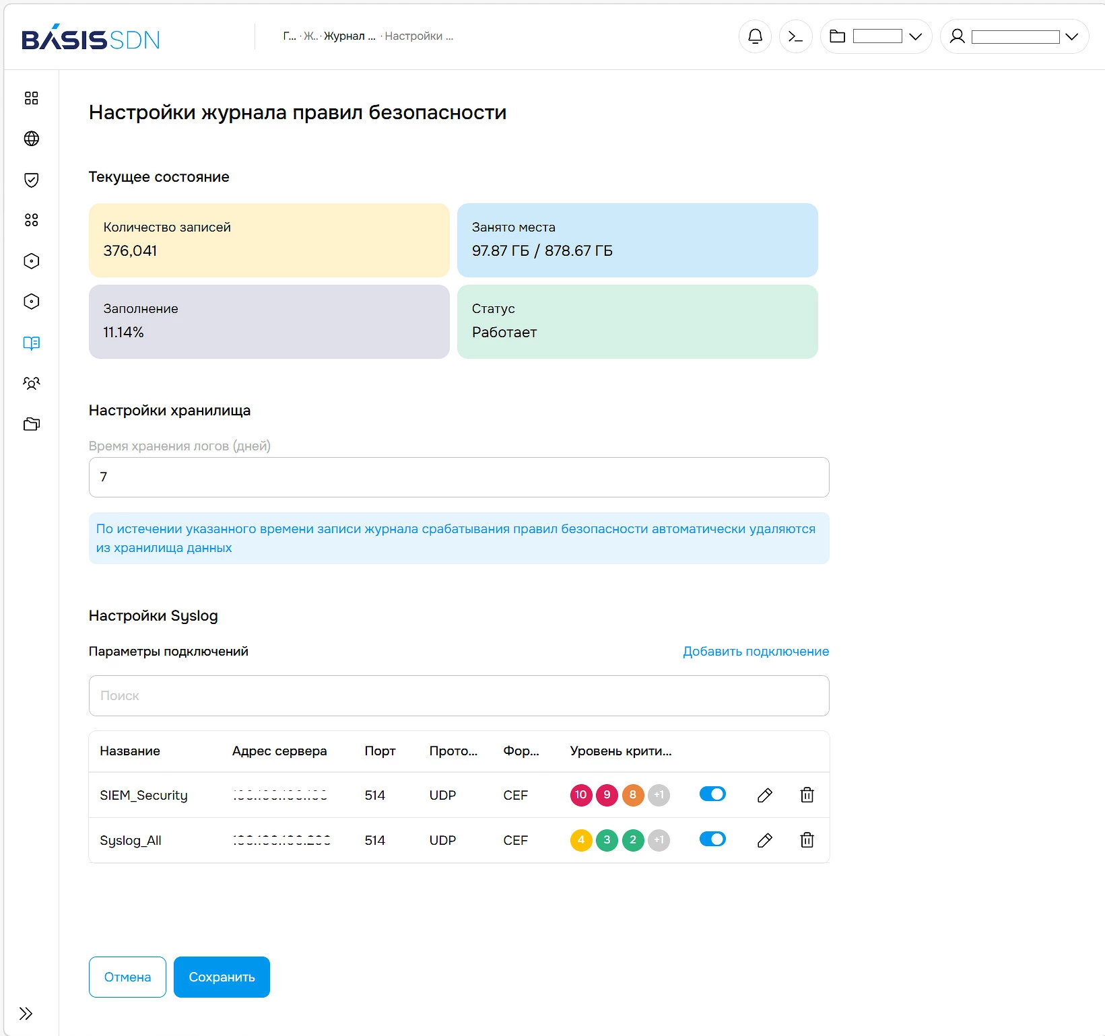Click the globe icon in sidebar
The image size is (1105, 1036).
(x=32, y=139)
